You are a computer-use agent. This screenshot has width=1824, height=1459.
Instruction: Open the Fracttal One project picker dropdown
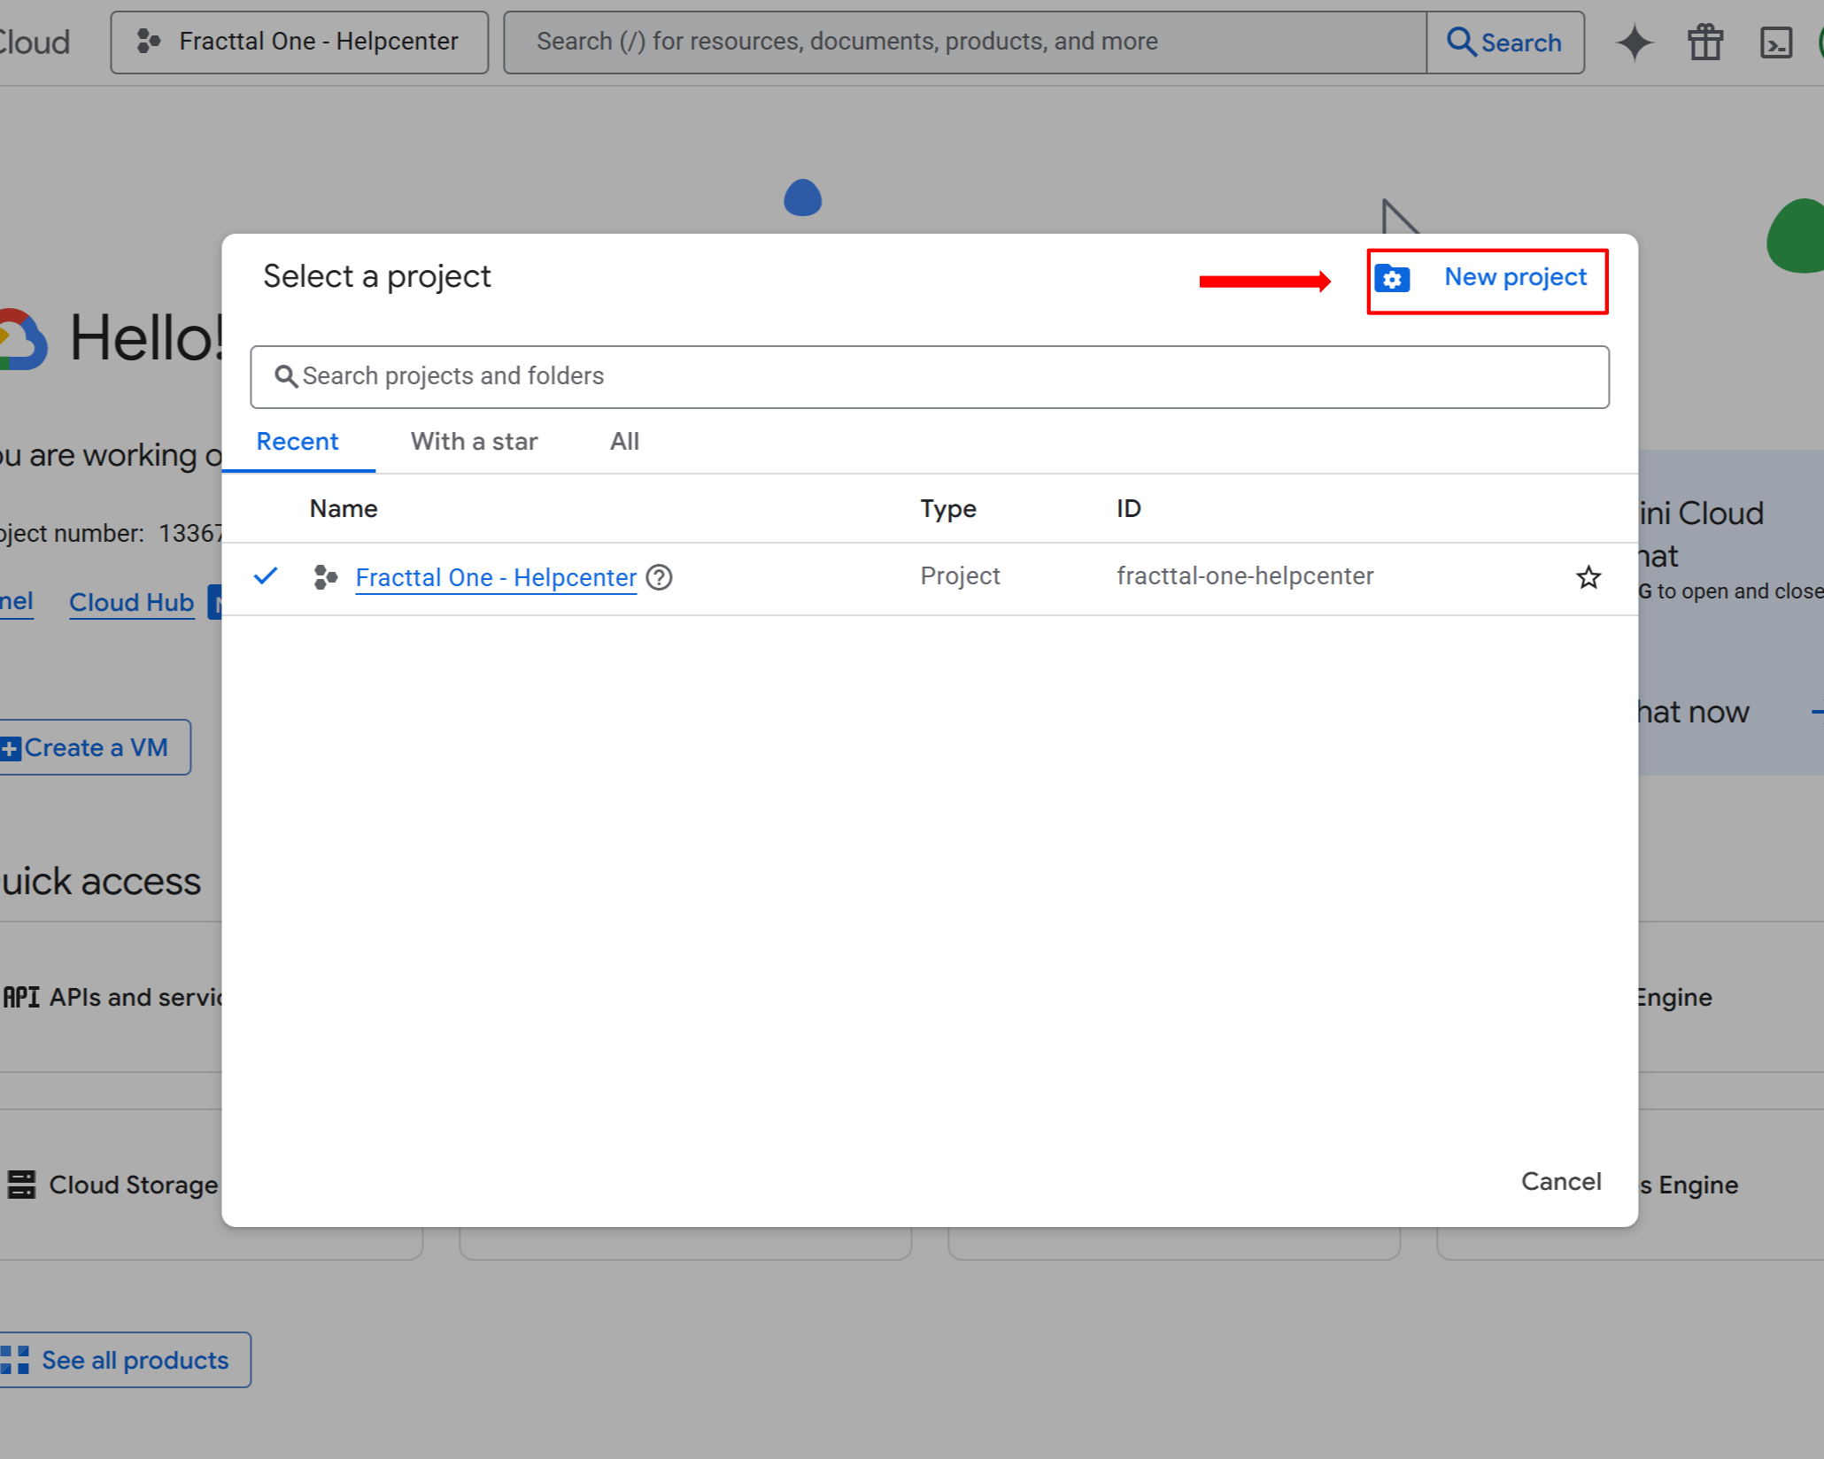tap(299, 42)
